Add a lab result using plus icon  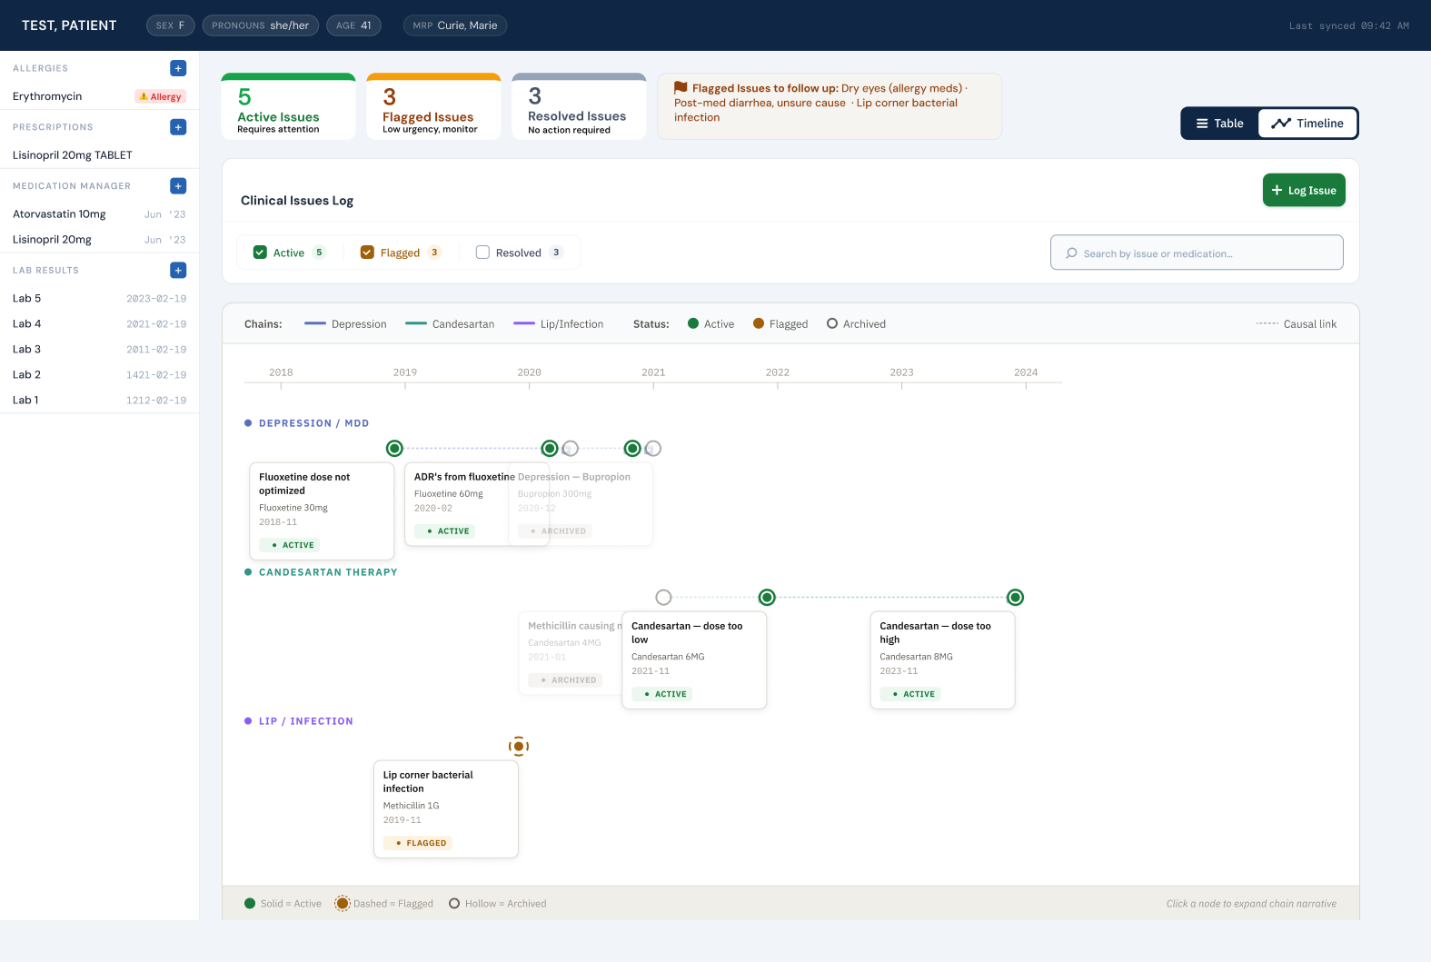(178, 271)
